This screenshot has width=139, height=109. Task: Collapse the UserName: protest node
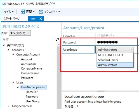coord(18,87)
